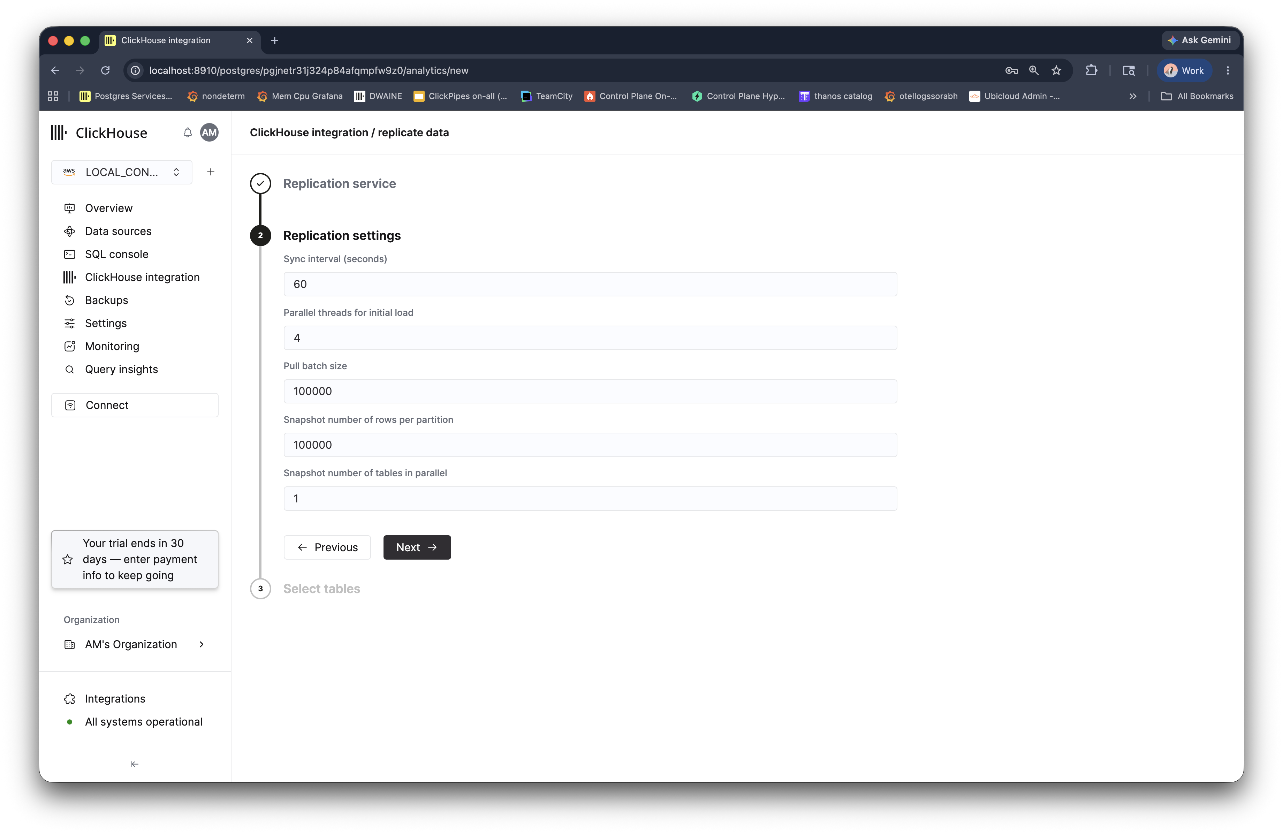
Task: Open the AM user avatar menu
Action: click(209, 132)
